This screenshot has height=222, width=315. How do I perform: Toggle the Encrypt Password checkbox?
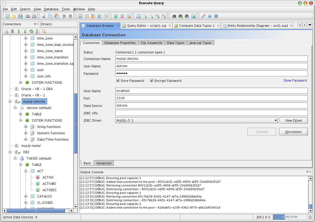pyautogui.click(x=152, y=81)
